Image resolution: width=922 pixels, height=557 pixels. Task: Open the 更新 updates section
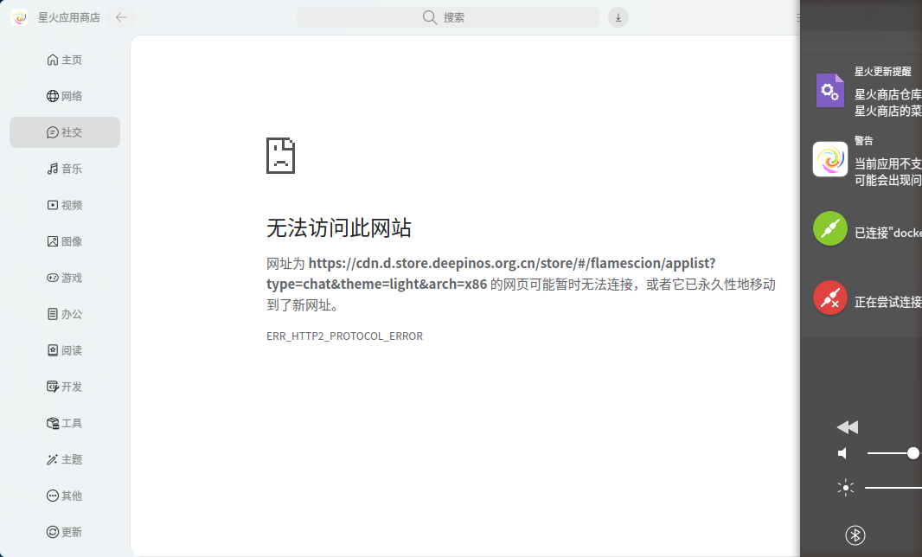65,532
